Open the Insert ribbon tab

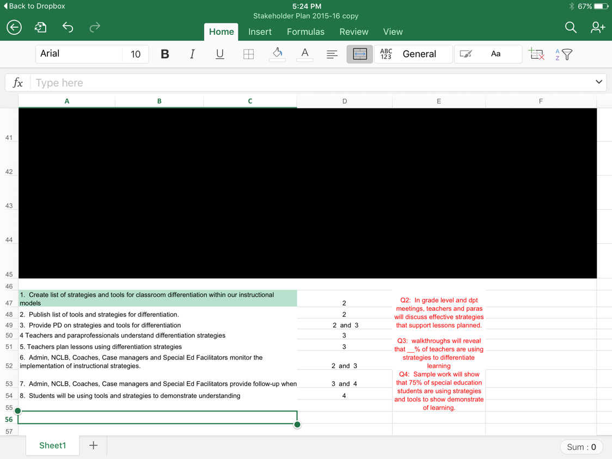point(260,32)
